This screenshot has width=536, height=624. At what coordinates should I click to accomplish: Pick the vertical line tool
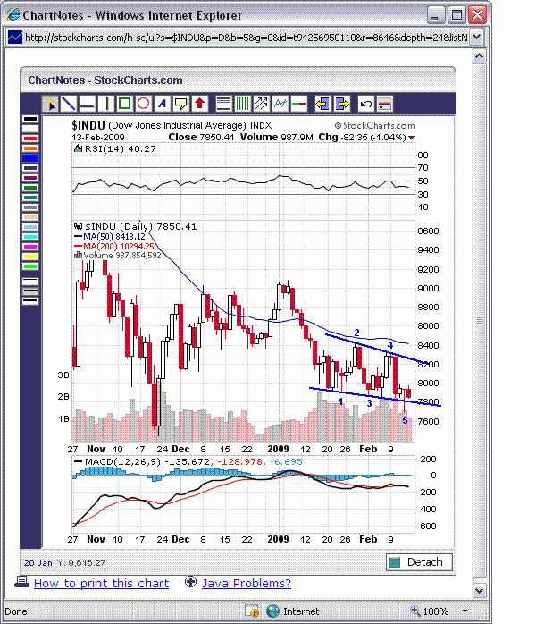[105, 105]
